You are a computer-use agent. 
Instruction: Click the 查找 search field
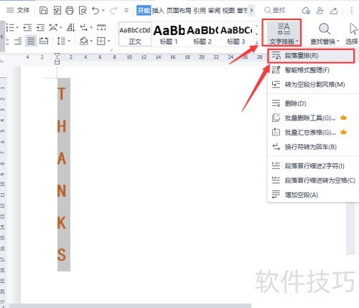[274, 10]
